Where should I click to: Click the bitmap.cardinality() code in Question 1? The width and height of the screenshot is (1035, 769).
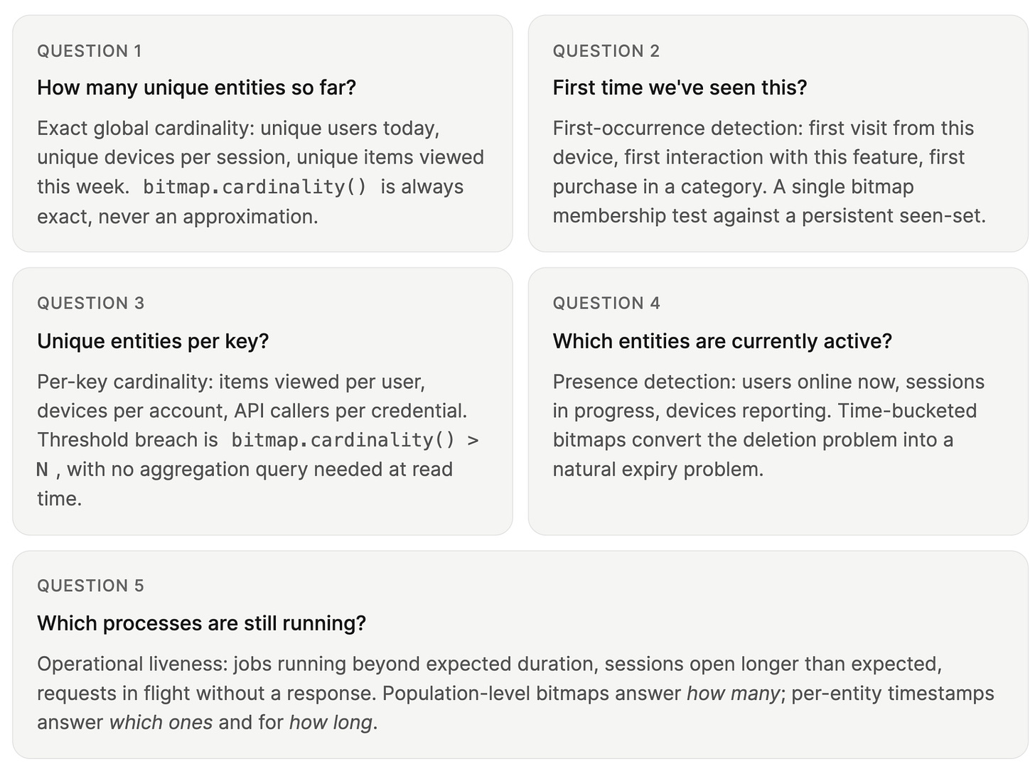click(254, 187)
